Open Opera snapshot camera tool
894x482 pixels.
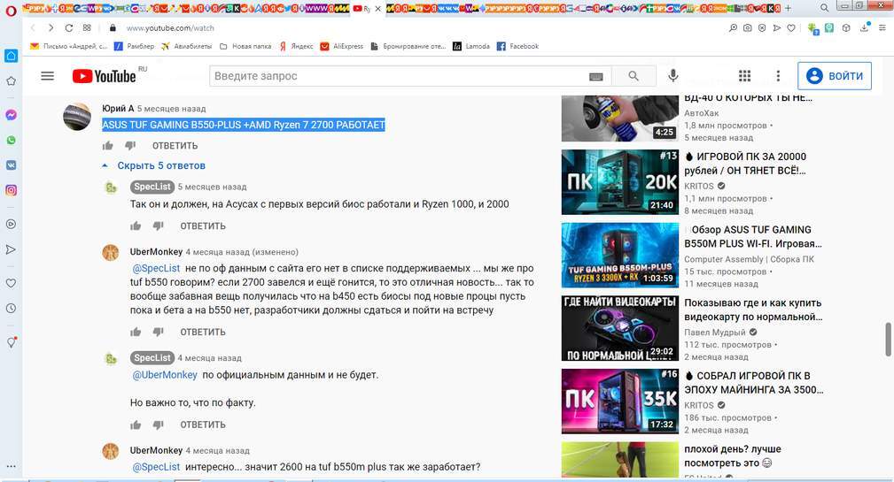[748, 28]
